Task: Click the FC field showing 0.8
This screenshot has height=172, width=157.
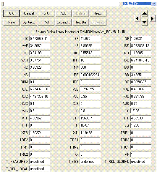Action: click(90, 111)
